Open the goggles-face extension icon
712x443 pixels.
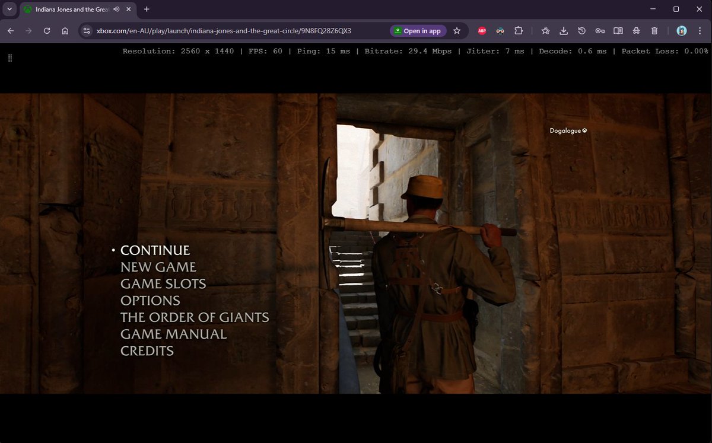[500, 31]
